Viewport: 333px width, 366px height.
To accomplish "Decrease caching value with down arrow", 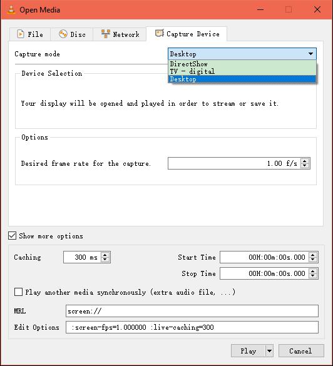I will point(105,259).
